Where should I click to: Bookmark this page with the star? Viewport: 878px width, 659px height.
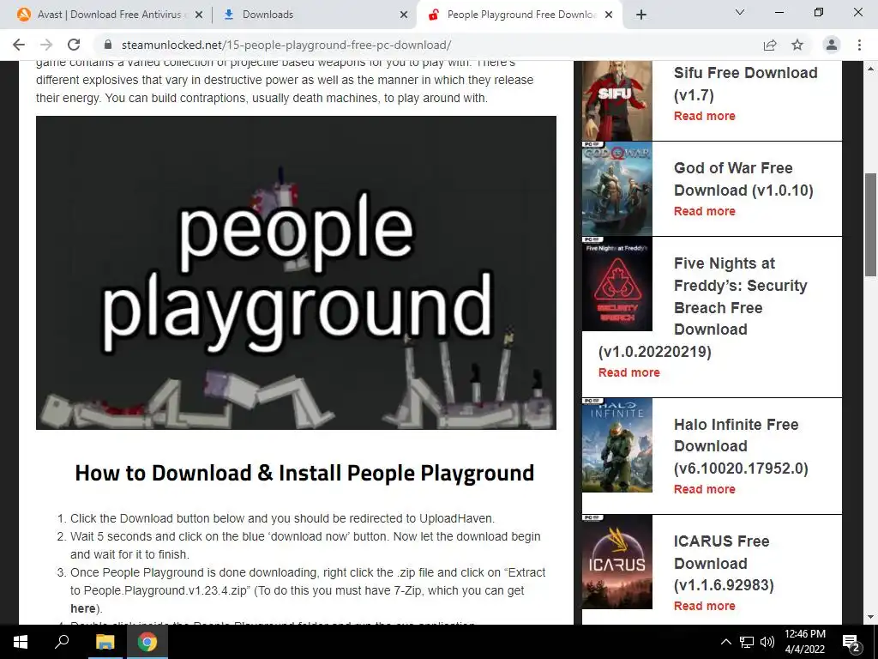[797, 45]
